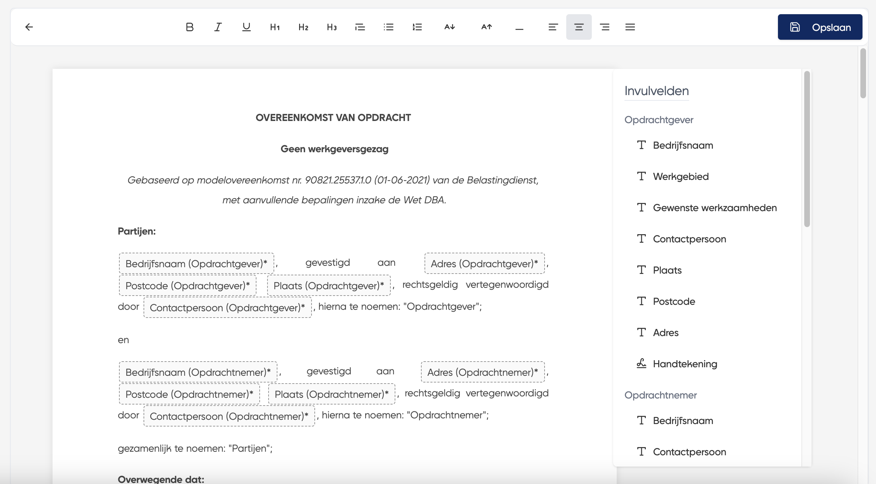This screenshot has height=484, width=876.
Task: Toggle underline formatting
Action: pos(247,27)
